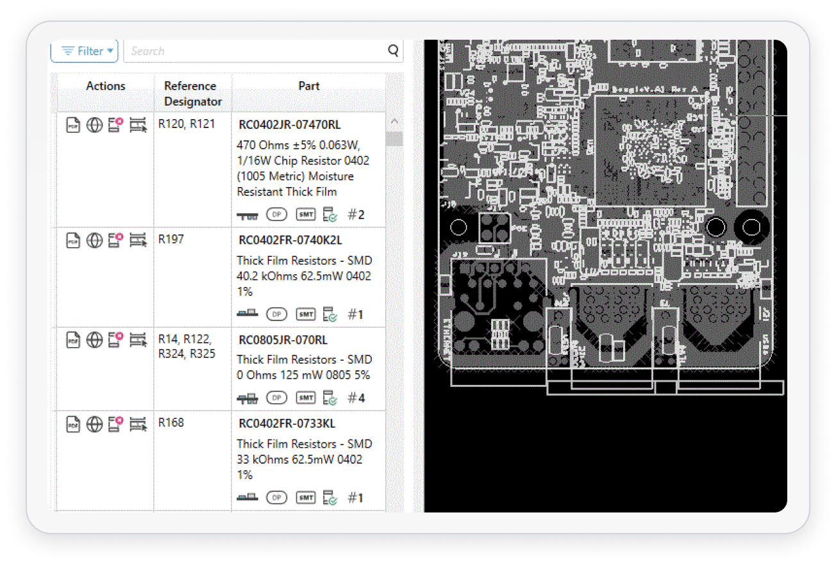This screenshot has width=836, height=565.
Task: Click the SMT badge under RC0402FR-0733KL
Action: click(x=306, y=497)
